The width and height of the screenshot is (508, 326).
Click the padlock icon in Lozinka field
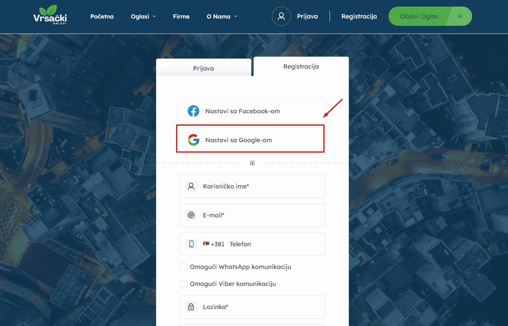tap(191, 307)
